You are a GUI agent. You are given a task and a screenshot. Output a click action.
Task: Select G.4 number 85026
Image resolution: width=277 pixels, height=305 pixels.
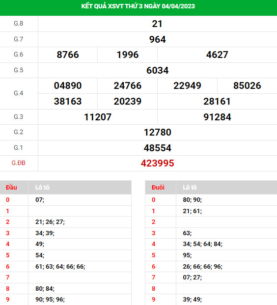(247, 85)
